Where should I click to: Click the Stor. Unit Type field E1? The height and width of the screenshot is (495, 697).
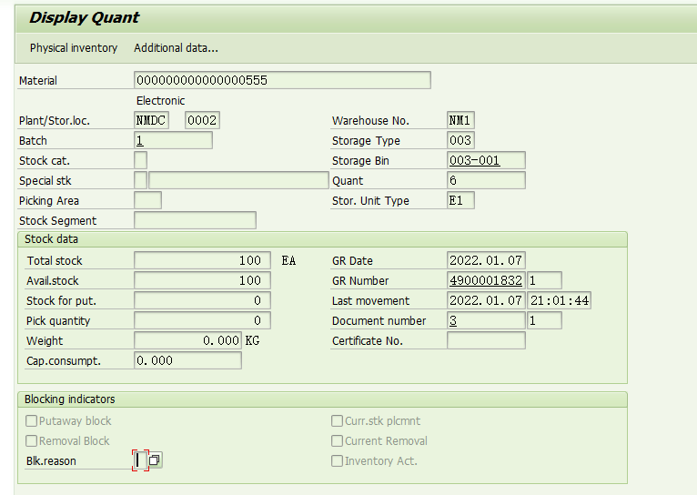460,200
